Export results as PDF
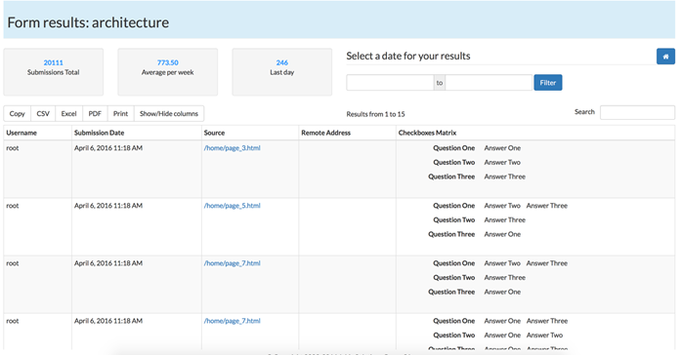The height and width of the screenshot is (355, 682). pos(95,114)
